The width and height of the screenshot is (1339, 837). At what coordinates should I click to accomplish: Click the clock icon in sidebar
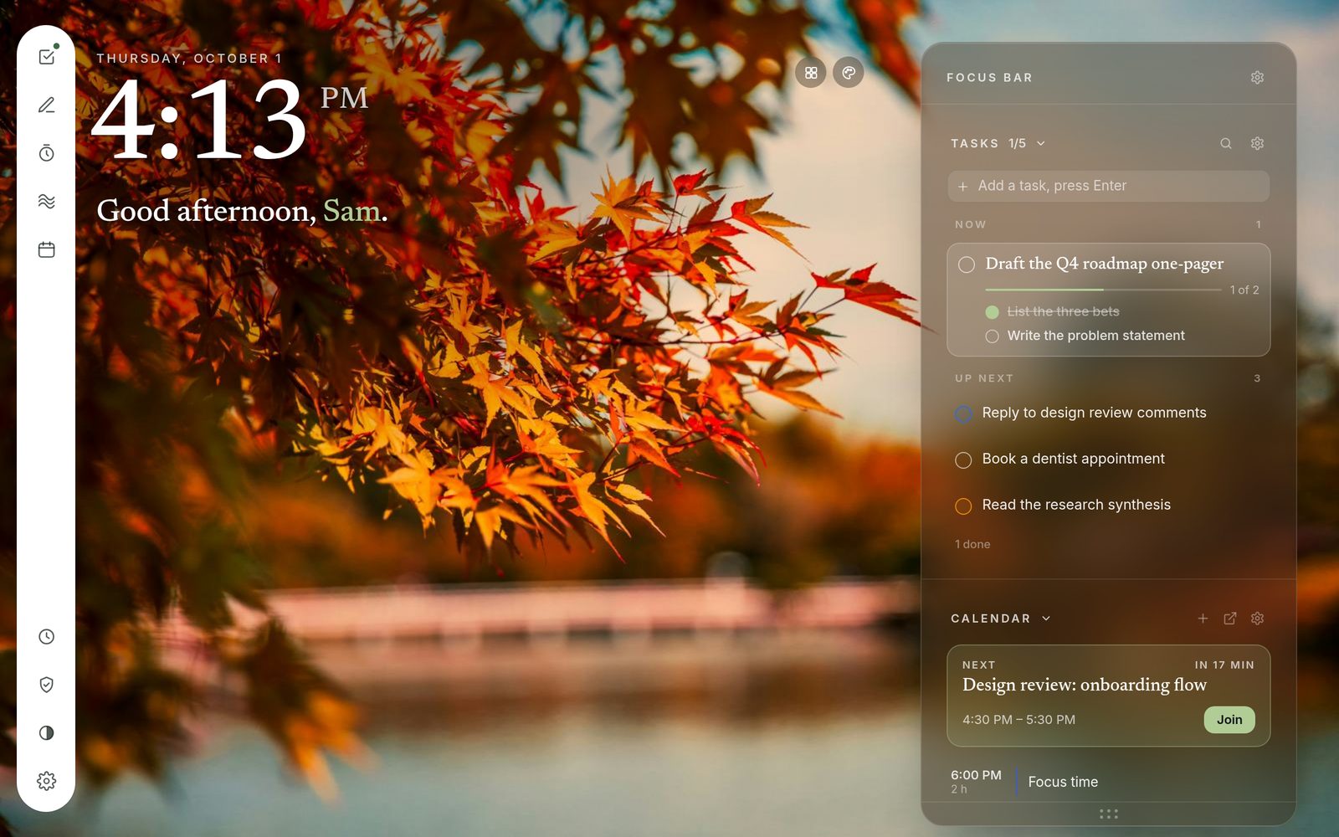click(47, 637)
